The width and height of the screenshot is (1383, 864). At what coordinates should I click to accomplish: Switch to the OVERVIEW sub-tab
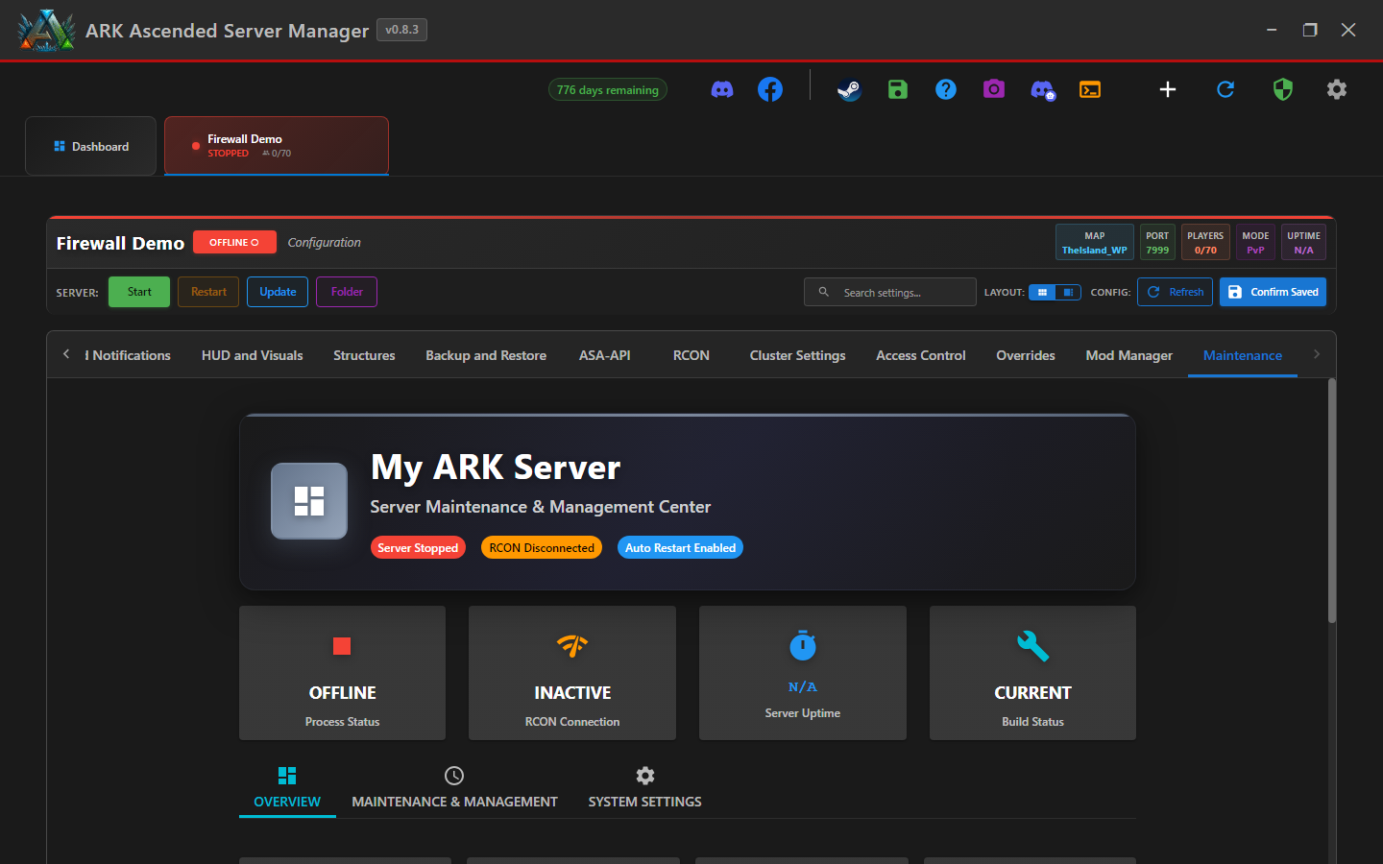pos(287,787)
